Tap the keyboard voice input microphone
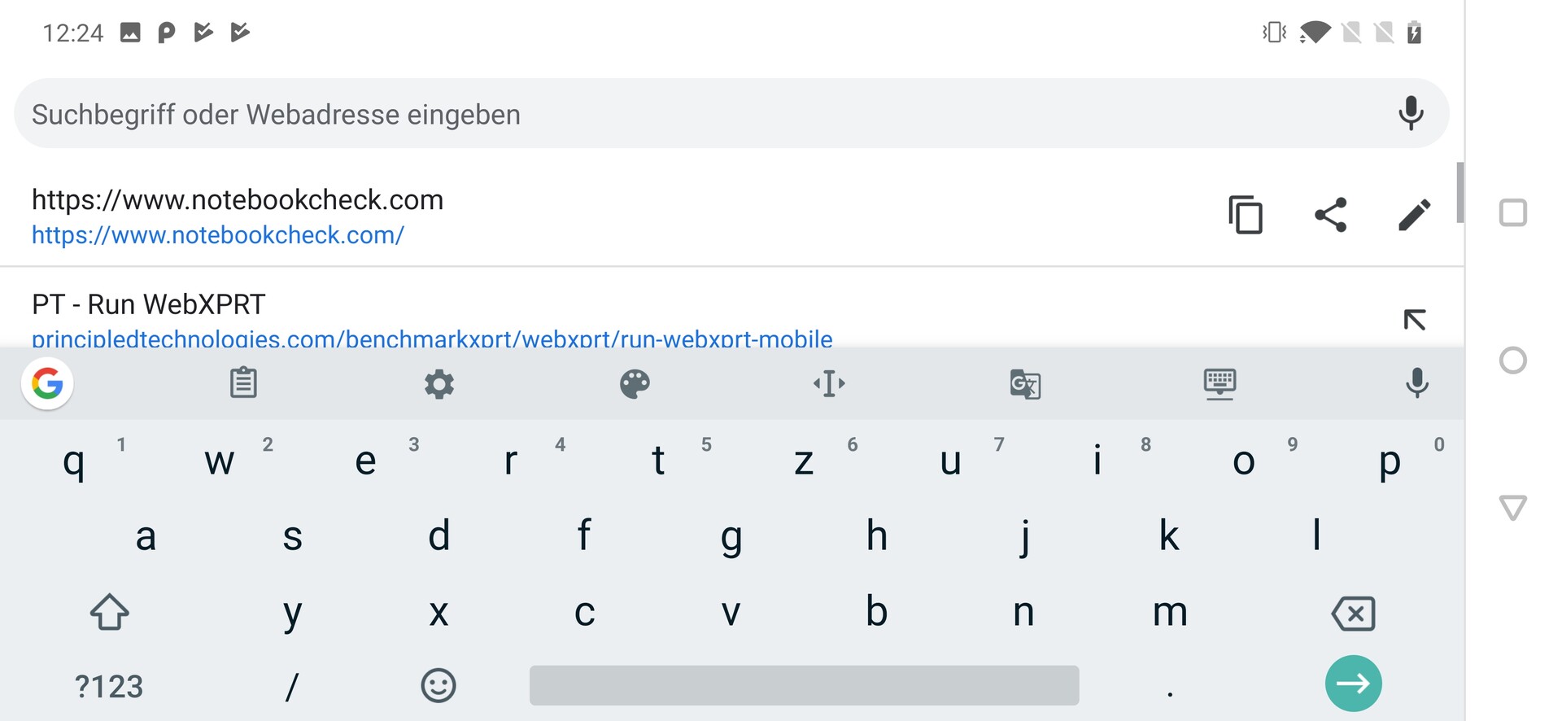 coord(1416,383)
